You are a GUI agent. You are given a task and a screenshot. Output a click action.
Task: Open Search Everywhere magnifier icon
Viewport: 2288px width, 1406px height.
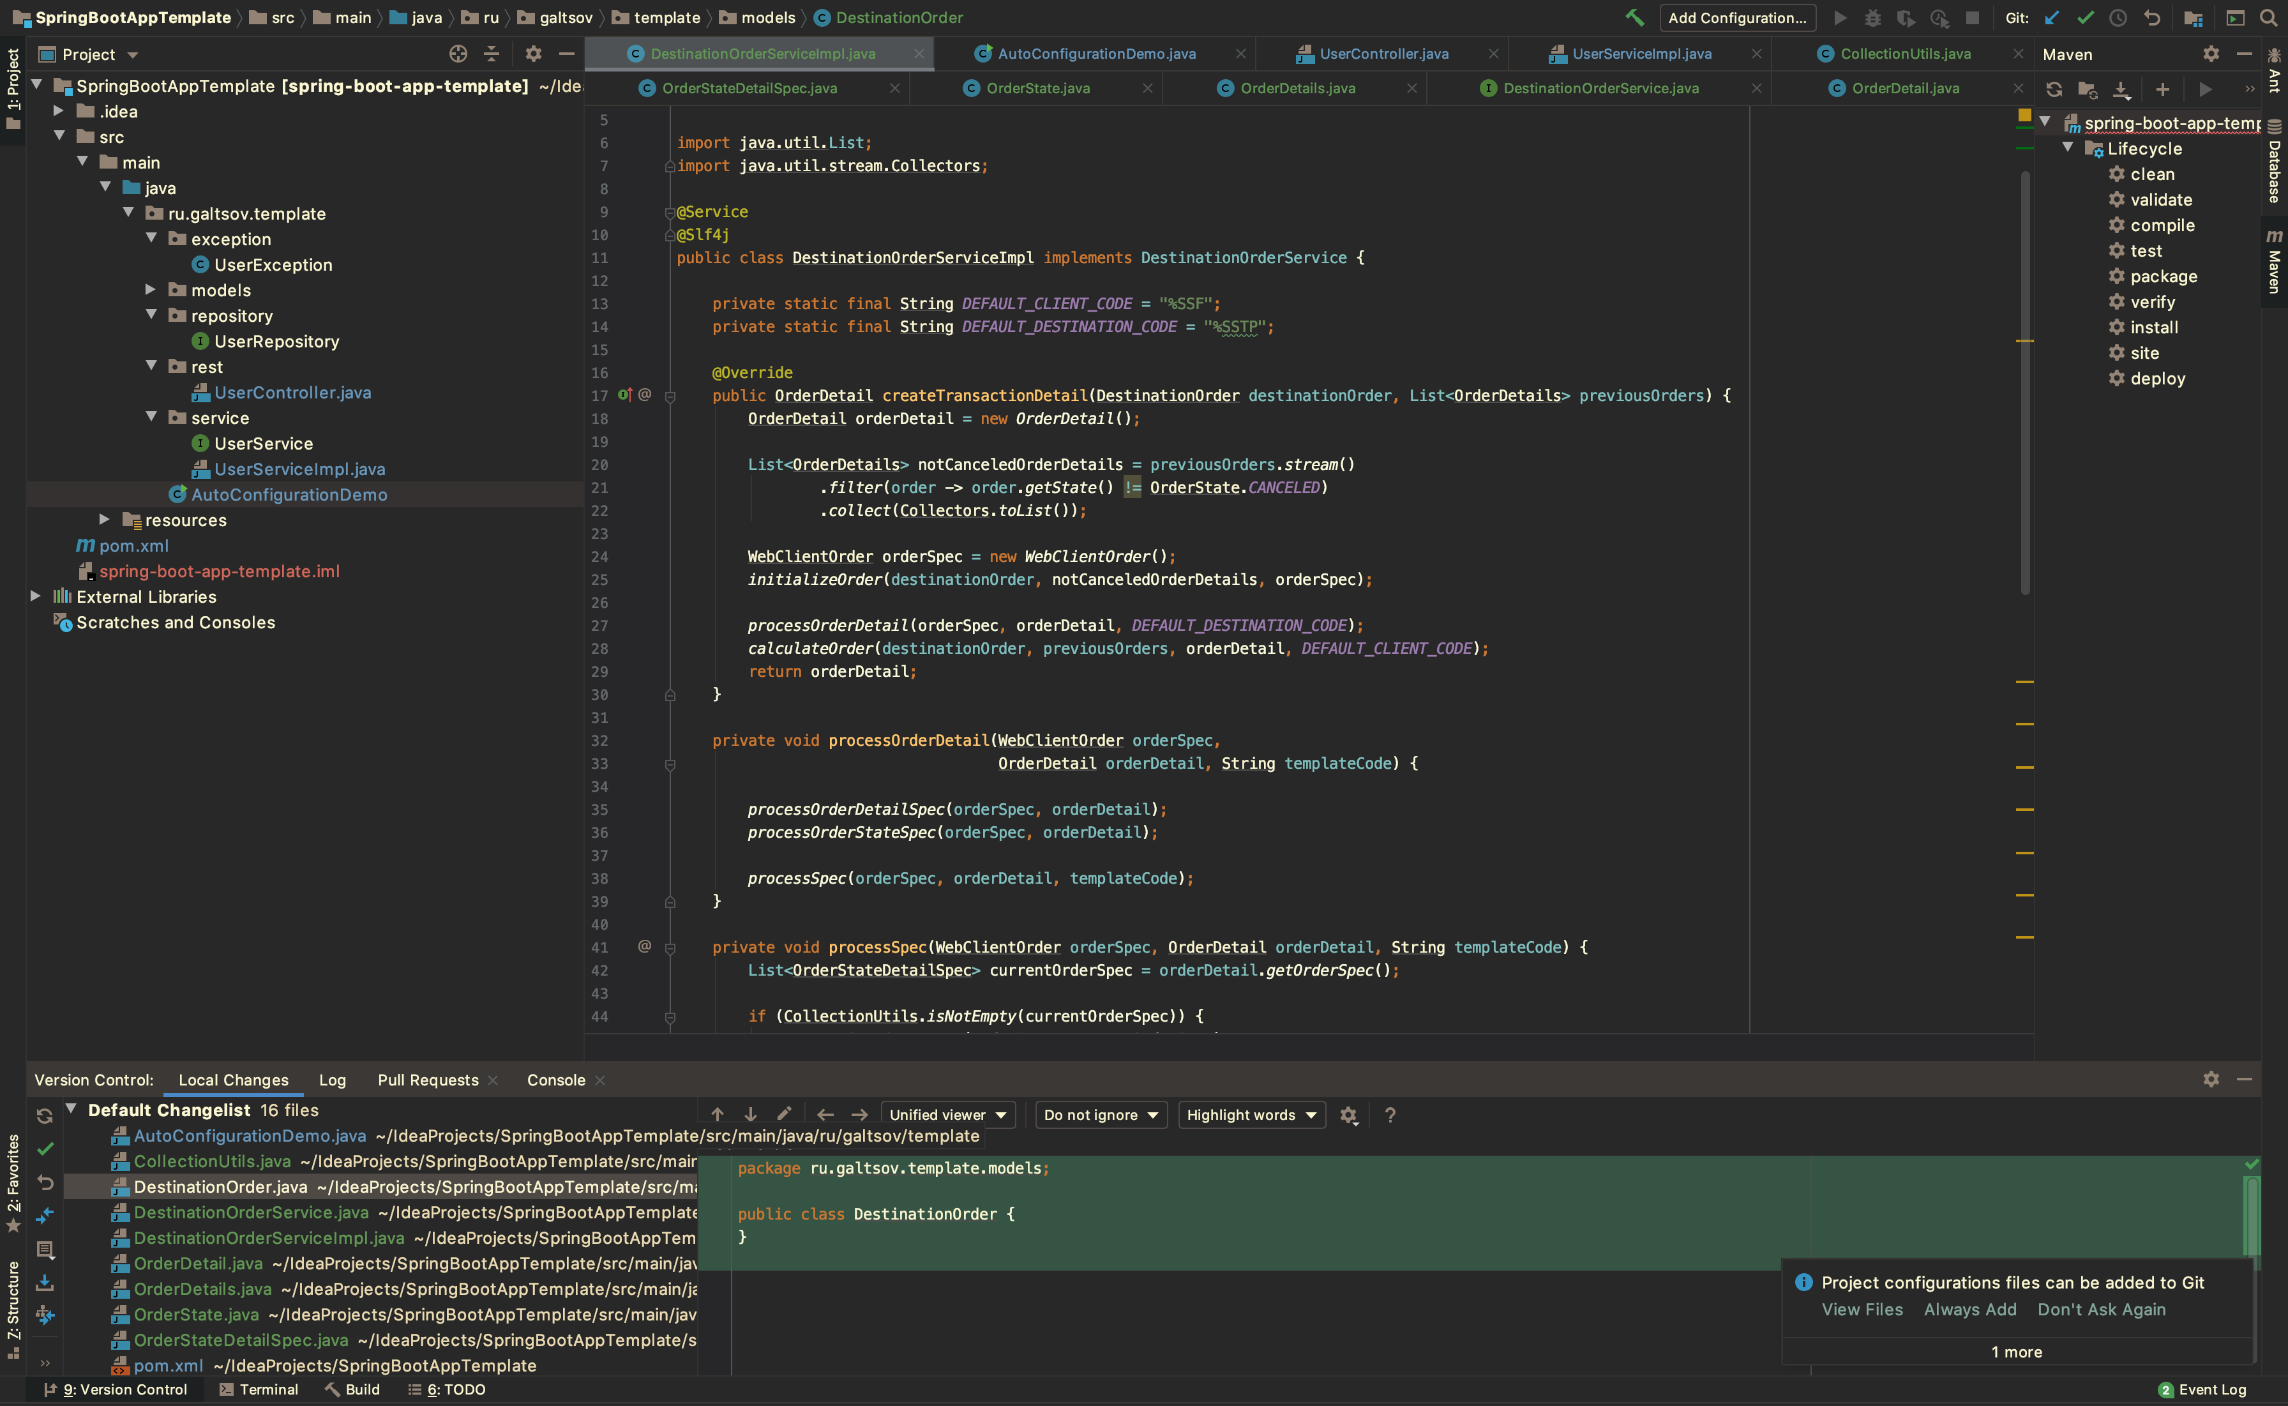tap(2268, 18)
